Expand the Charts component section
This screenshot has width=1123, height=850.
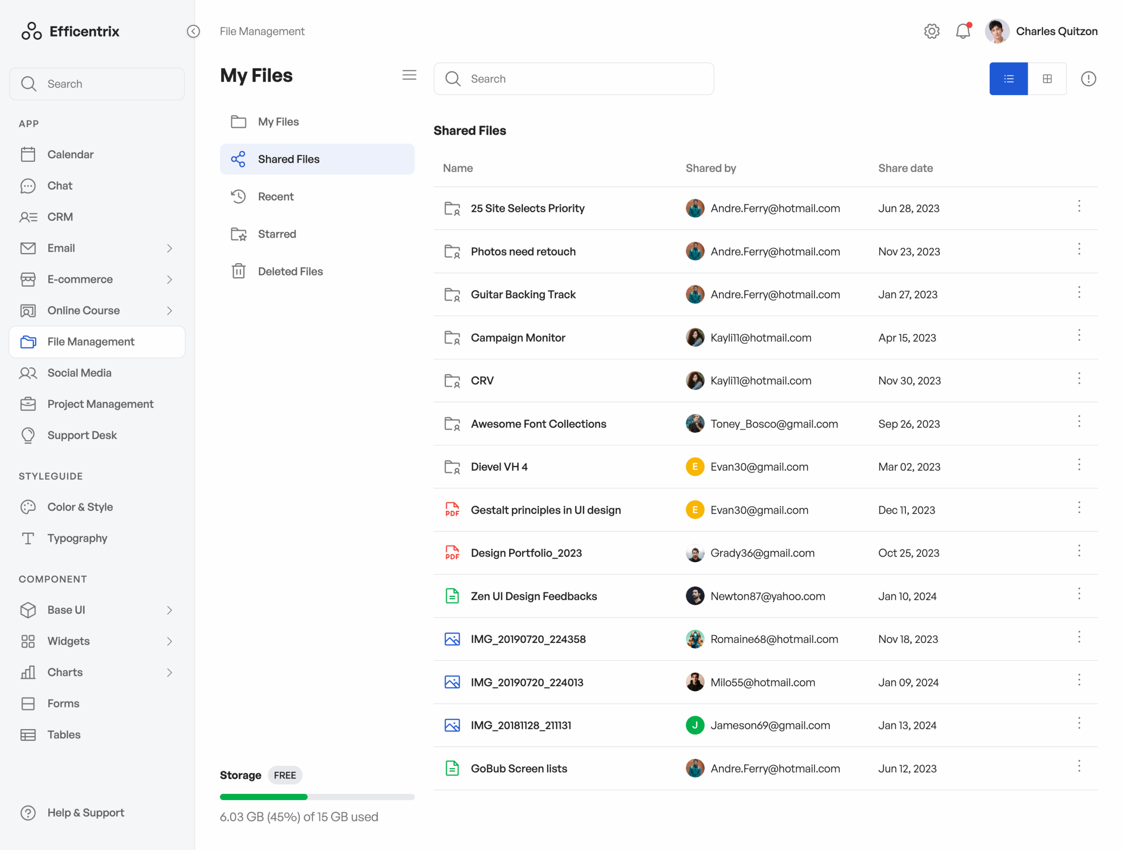[x=170, y=672]
